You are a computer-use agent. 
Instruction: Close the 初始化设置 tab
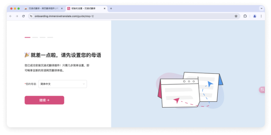pos(104,8)
